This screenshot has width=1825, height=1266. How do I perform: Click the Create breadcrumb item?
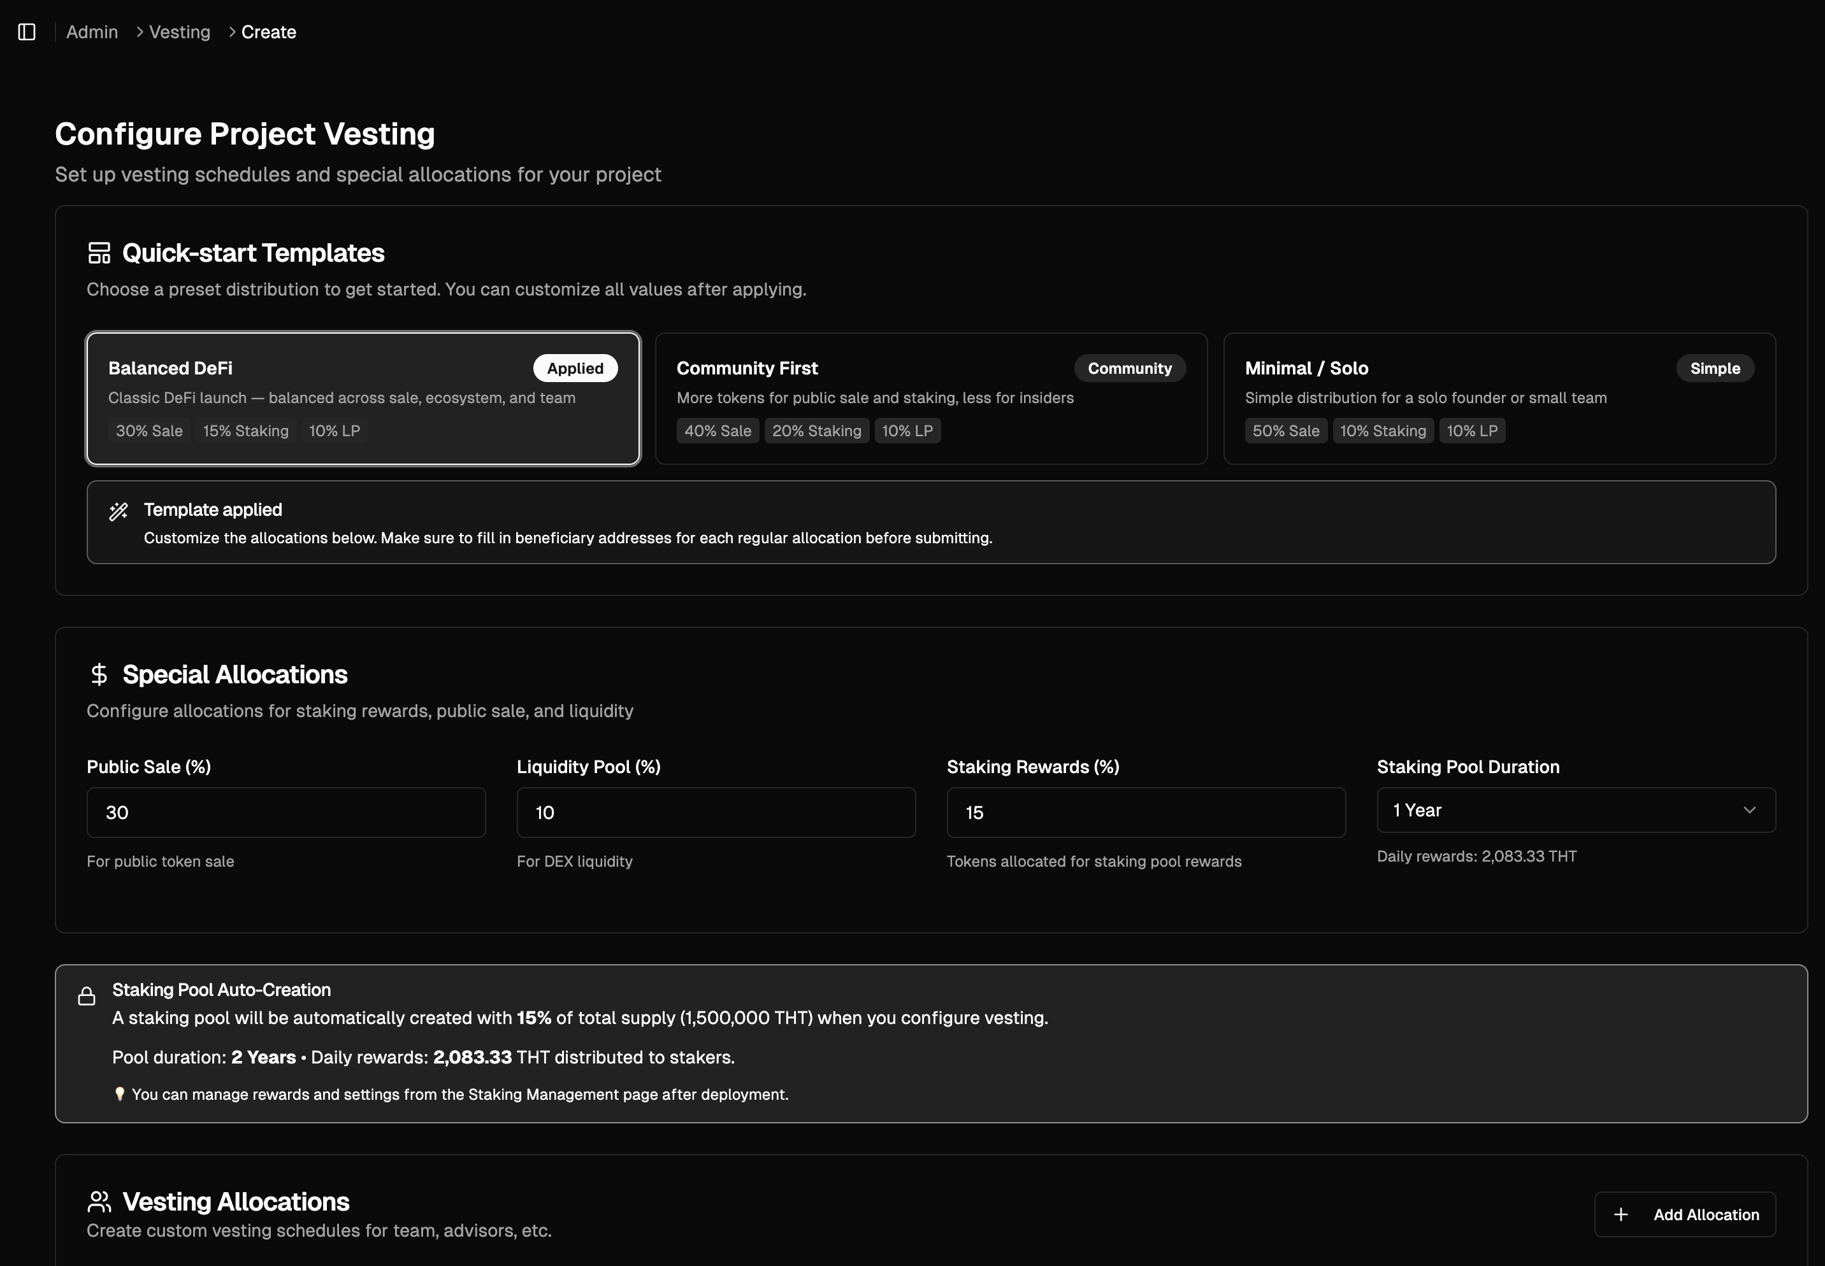click(x=268, y=32)
